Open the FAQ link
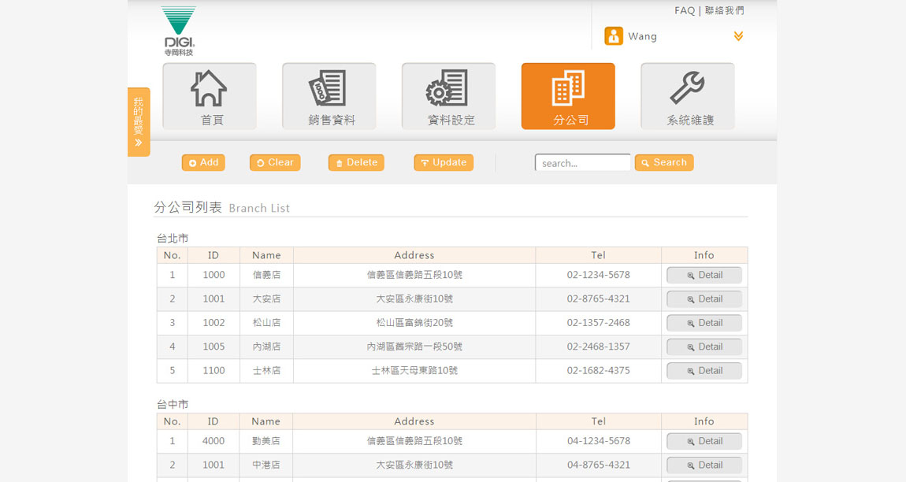 click(685, 11)
